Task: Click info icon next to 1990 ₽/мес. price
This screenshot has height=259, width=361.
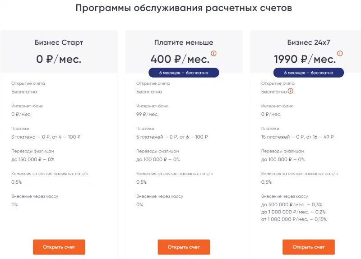Action: tap(340, 53)
